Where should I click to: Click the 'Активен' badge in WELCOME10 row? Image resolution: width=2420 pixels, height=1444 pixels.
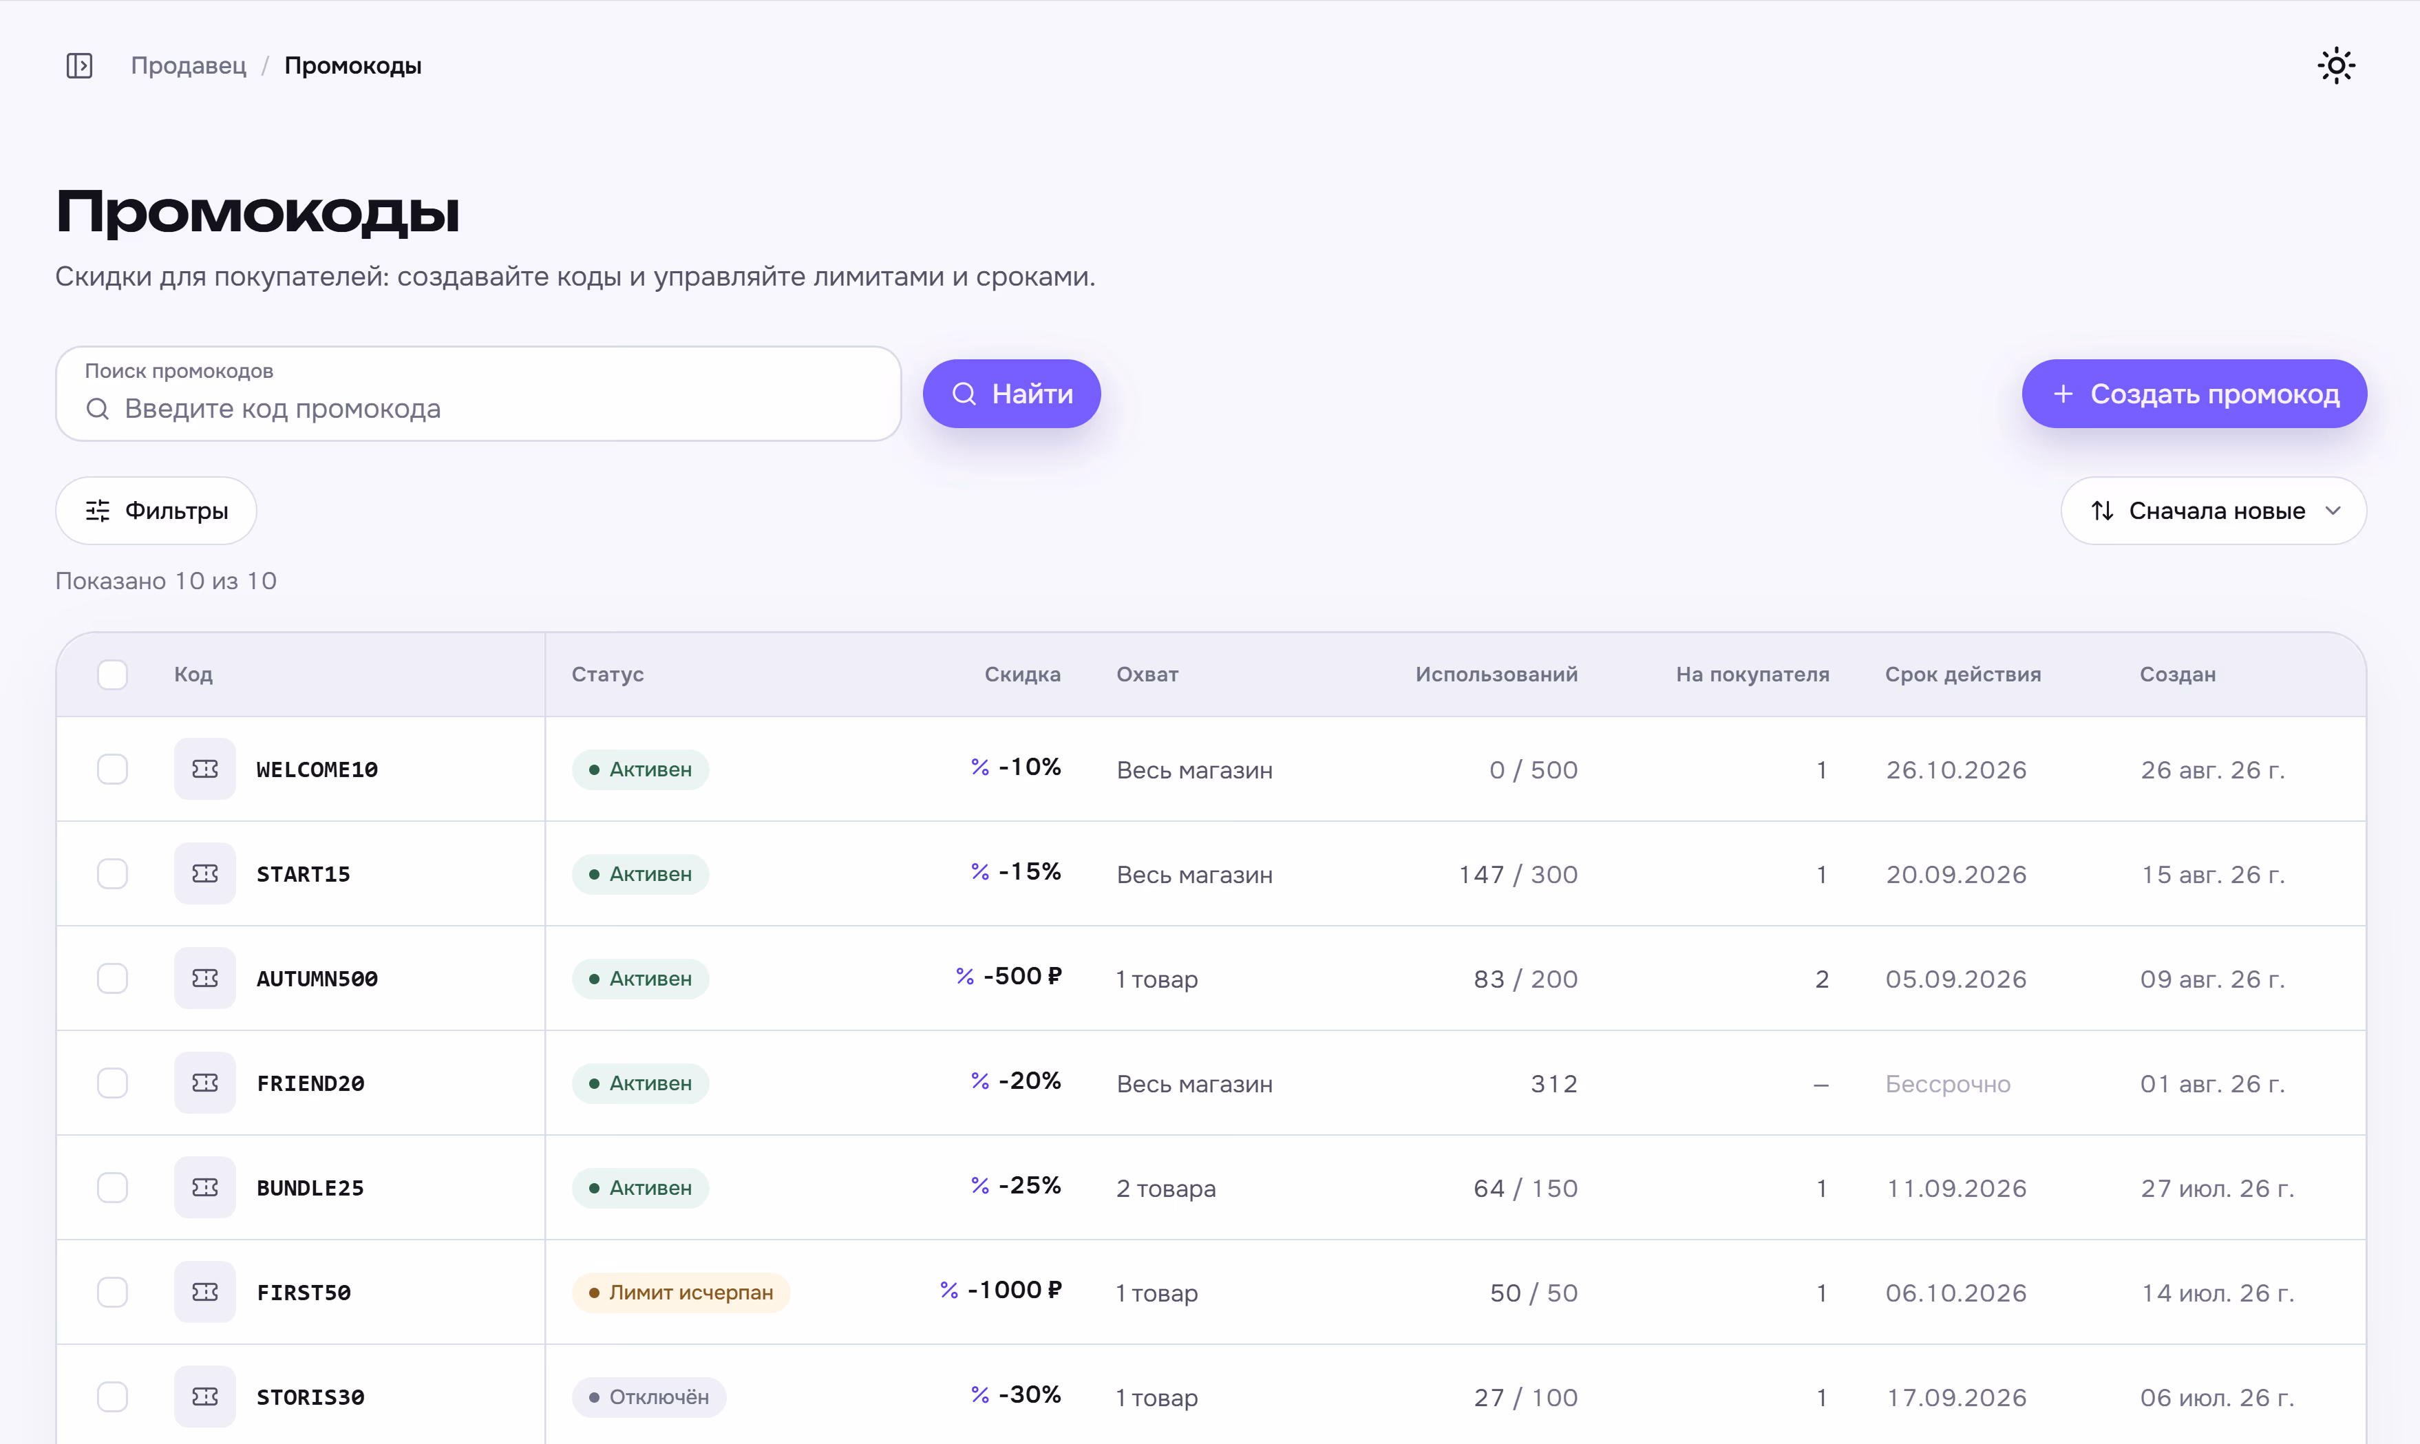click(640, 769)
